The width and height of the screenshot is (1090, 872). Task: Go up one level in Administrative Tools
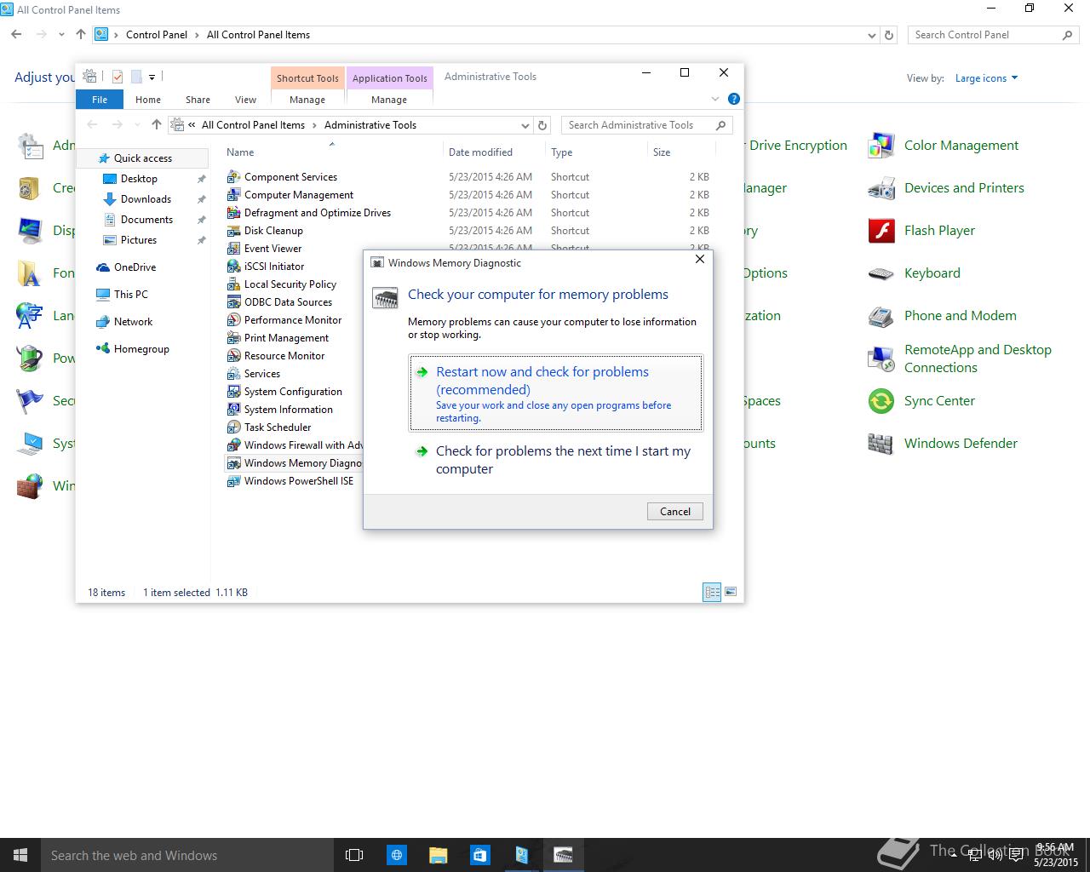click(x=157, y=125)
